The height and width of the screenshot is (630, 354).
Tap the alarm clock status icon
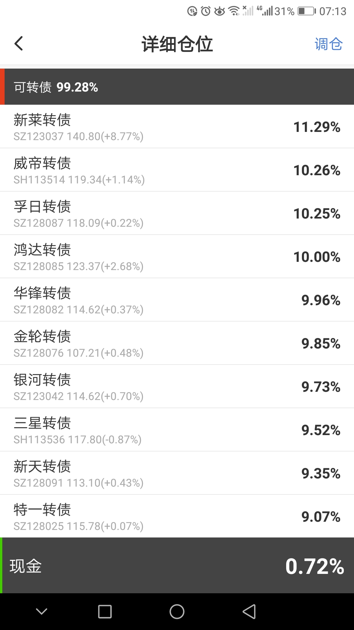[x=206, y=11]
